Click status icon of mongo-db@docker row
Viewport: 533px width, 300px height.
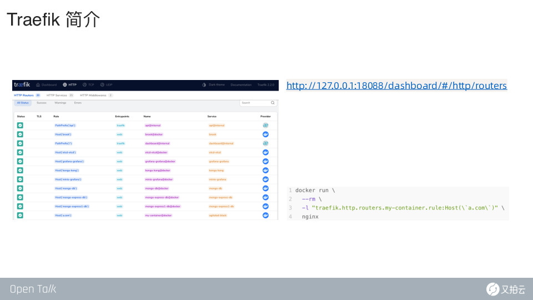pos(20,188)
